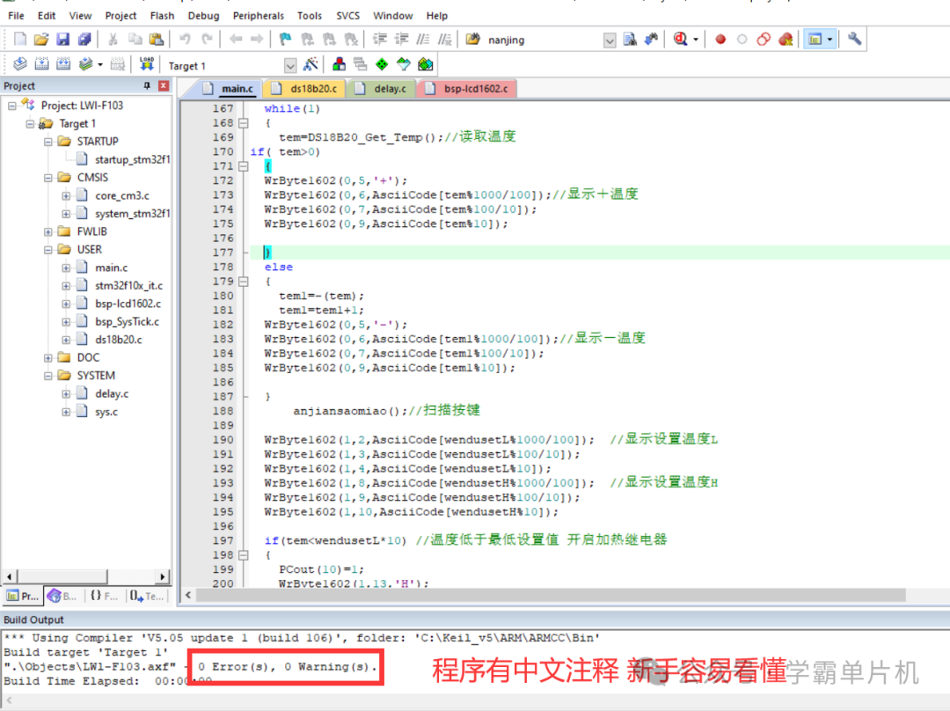Kill all breakpoints with the red X icon
The width and height of the screenshot is (950, 711).
pos(786,40)
